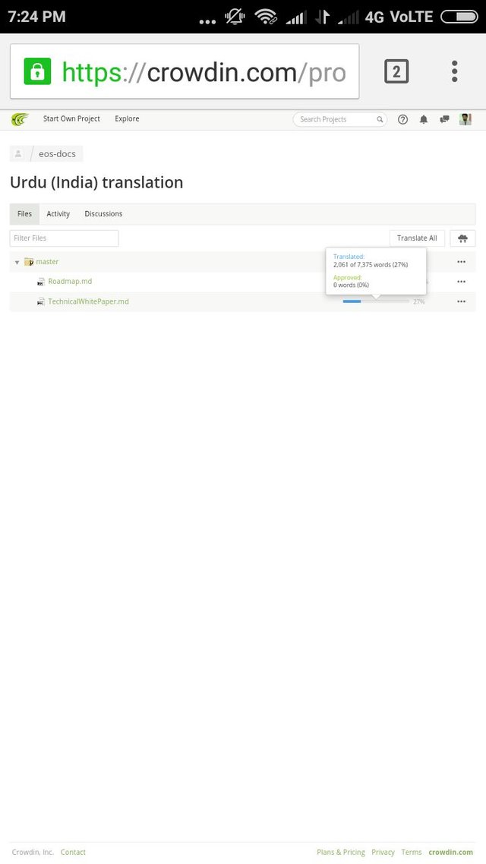
Task: Open the Roadmap.md file
Action: (x=70, y=282)
